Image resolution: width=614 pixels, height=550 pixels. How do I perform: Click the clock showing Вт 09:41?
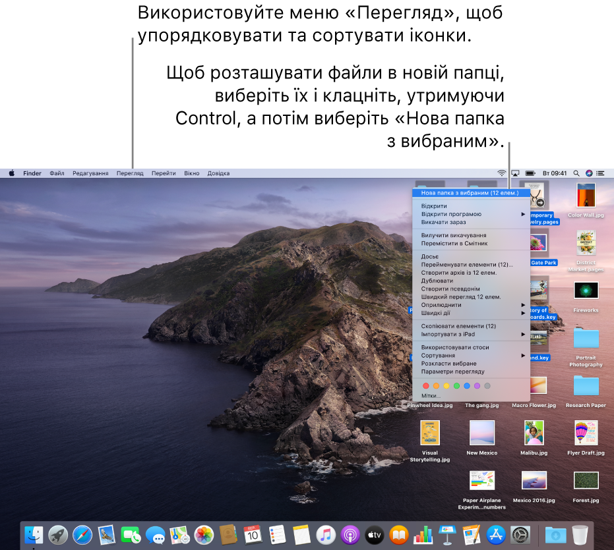[x=555, y=173]
